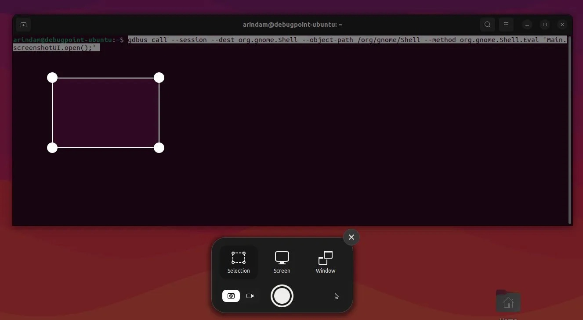Switch capture type to screen recording
Viewport: 583px width, 320px height.
pos(250,296)
